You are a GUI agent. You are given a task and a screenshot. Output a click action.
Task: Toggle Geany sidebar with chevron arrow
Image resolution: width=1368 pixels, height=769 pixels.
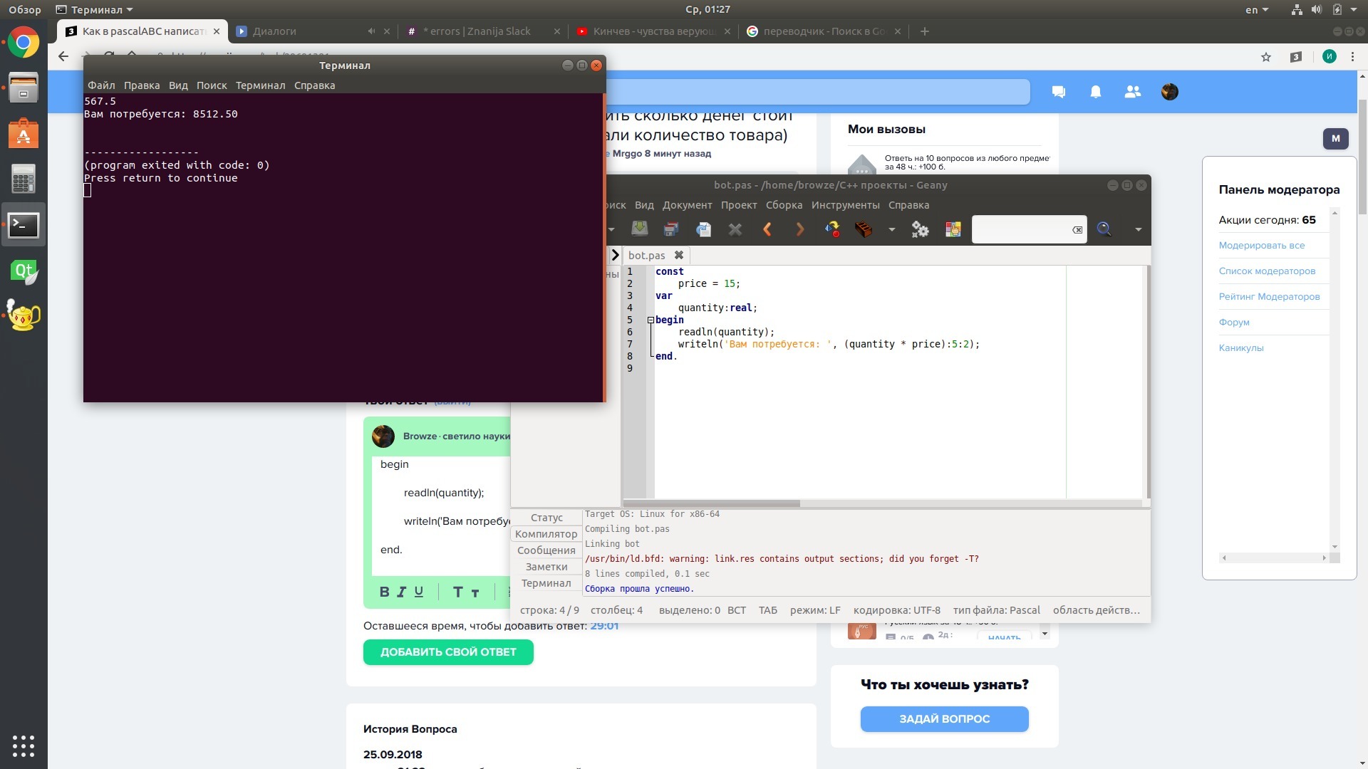(615, 255)
